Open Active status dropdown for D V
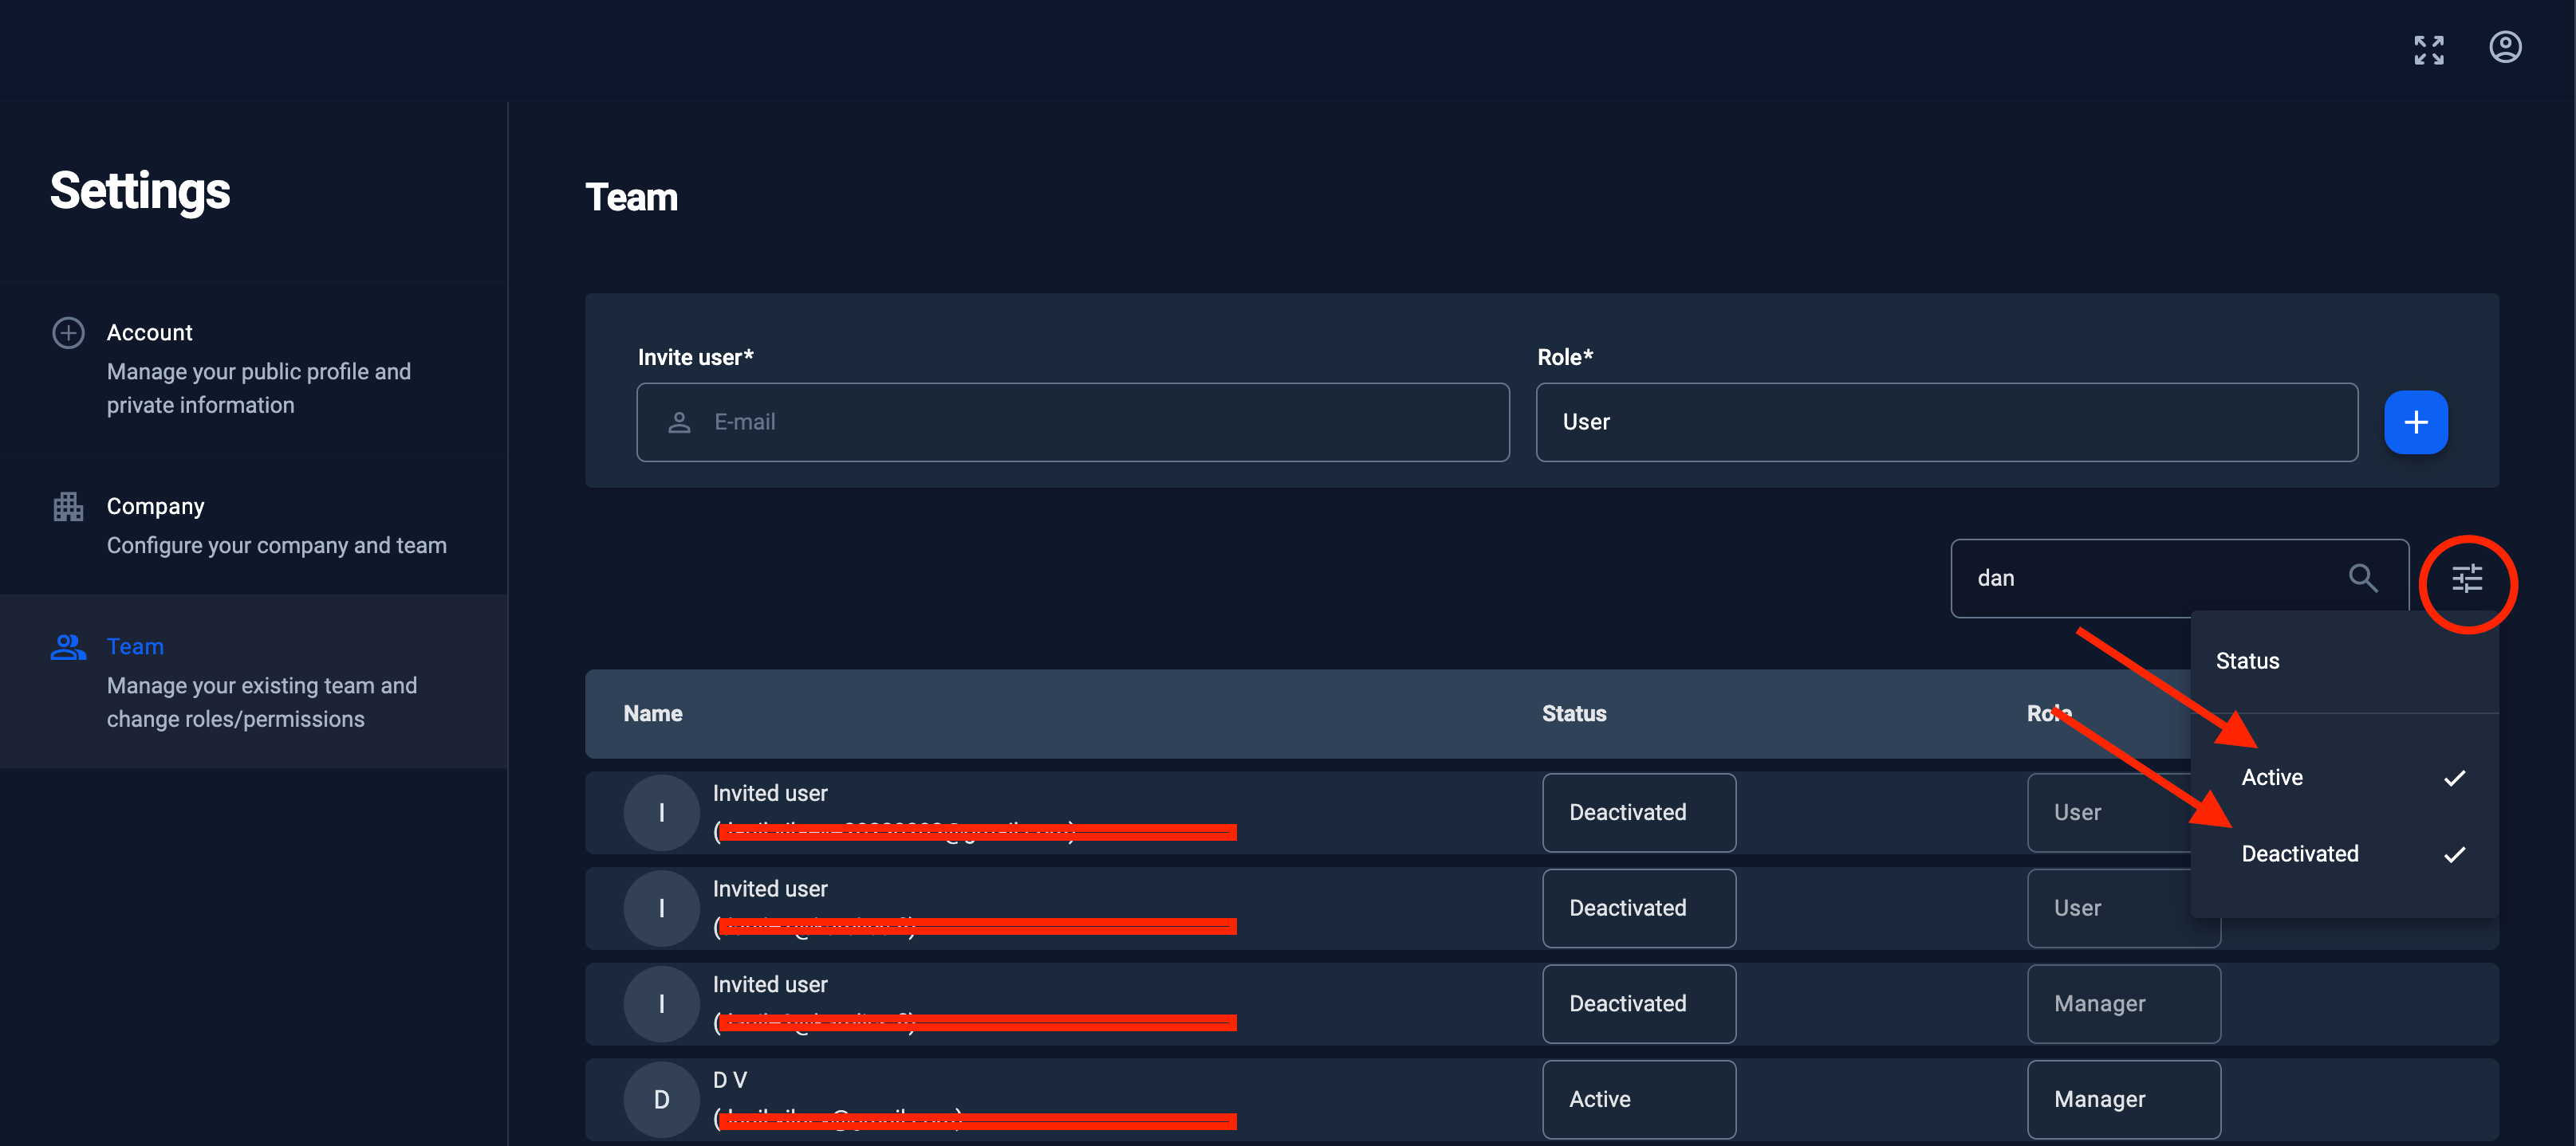 (x=1638, y=1099)
